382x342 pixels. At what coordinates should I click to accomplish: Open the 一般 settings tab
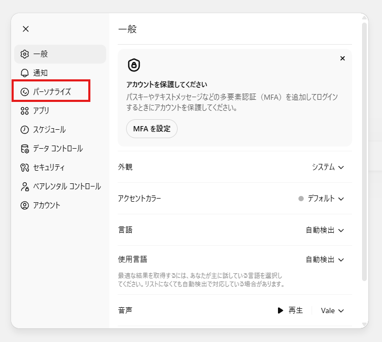tap(60, 54)
